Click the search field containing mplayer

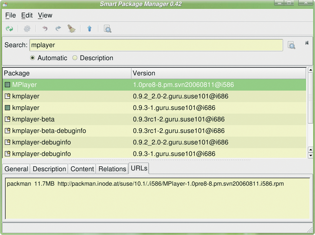[156, 45]
